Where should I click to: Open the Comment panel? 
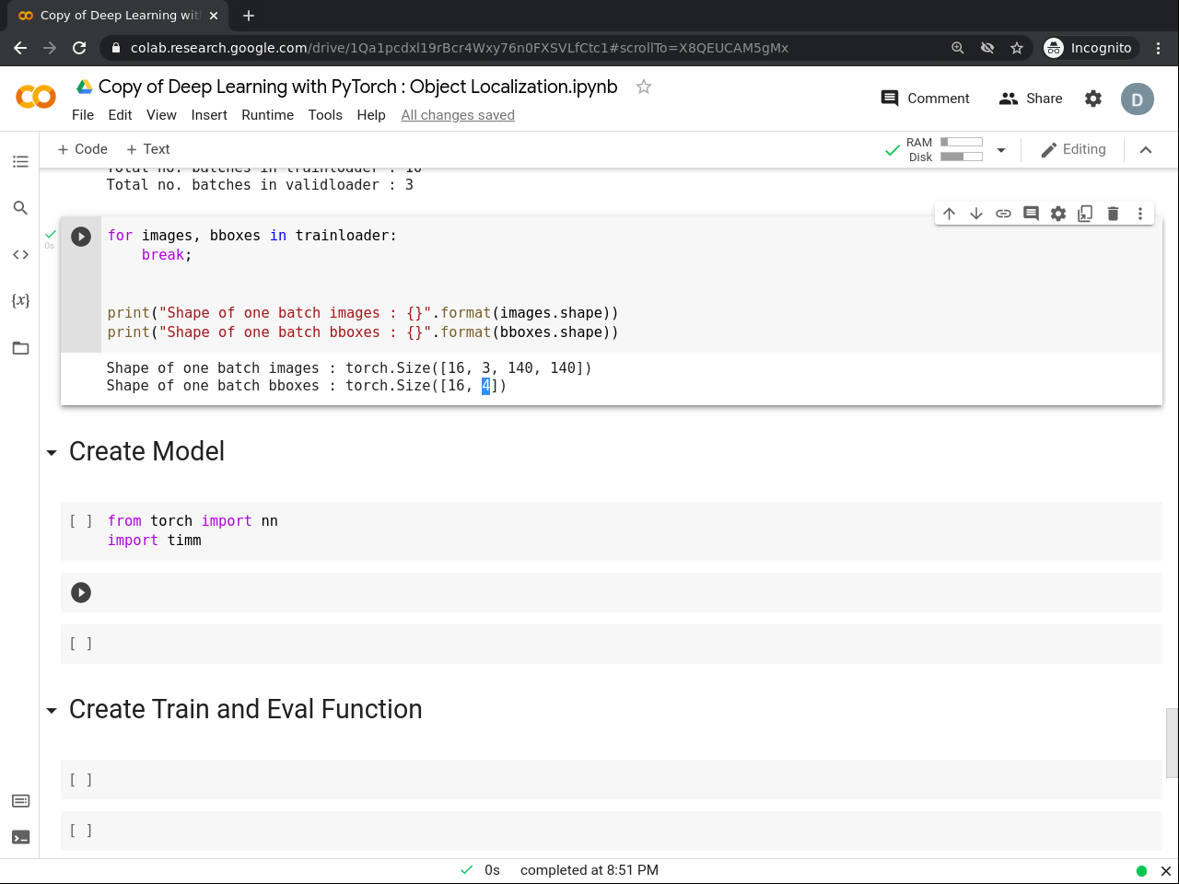[925, 99]
